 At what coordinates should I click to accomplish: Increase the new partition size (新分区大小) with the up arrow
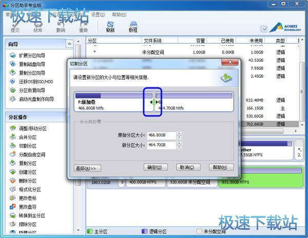click(x=179, y=143)
